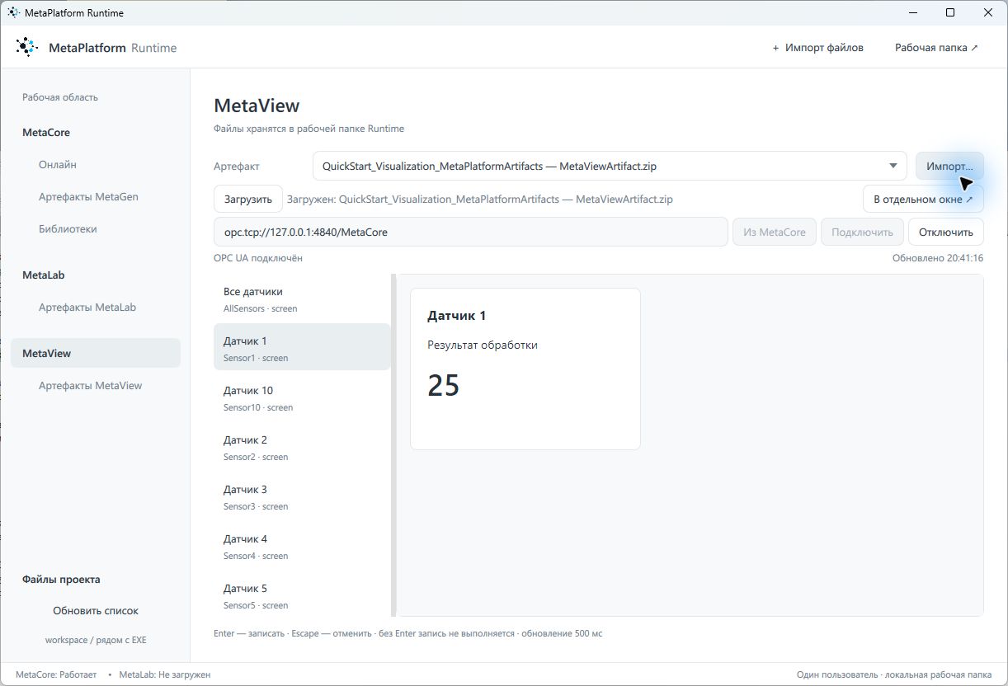This screenshot has width=1008, height=686.
Task: Click the Загружен artifact file name text
Action: 480,200
